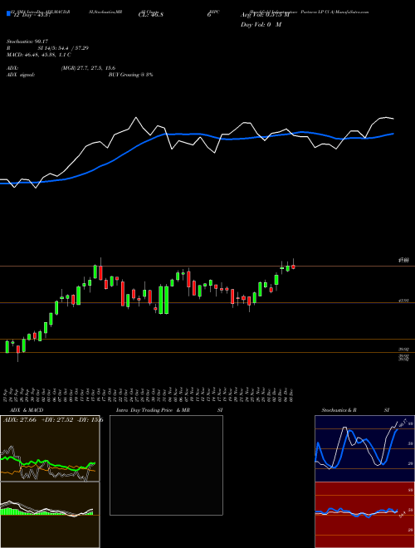Click the empty intraday trading price panel

click(x=166, y=465)
